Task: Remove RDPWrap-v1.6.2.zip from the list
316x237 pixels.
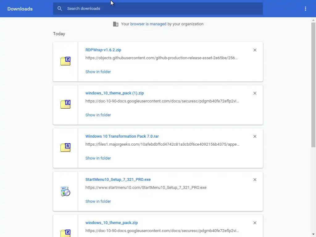Action: [255, 50]
